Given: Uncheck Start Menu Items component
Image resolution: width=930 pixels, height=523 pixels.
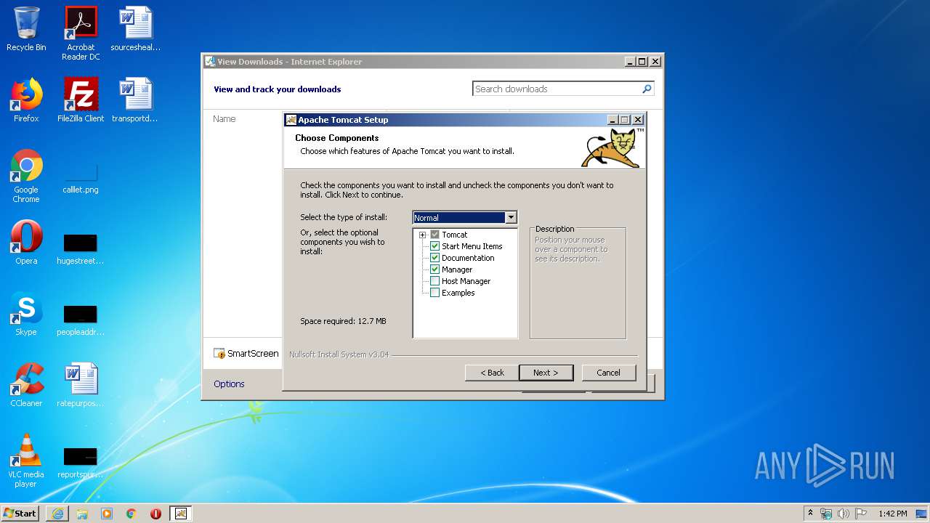Looking at the screenshot, I should 435,246.
